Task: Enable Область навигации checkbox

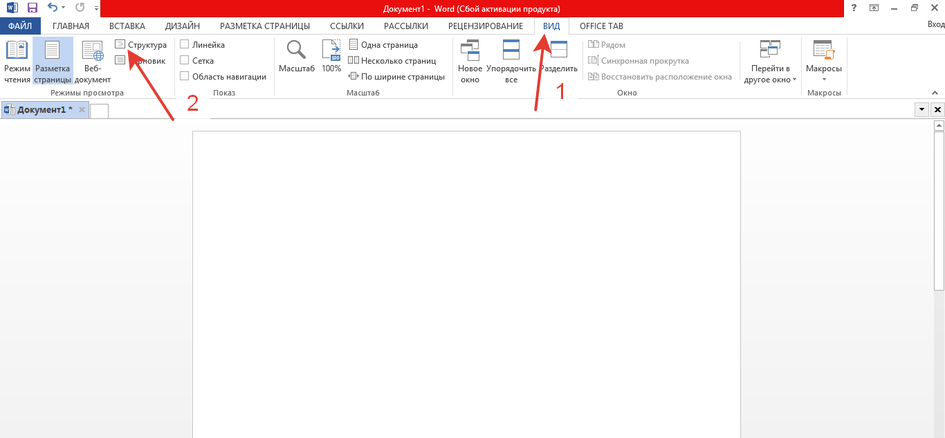Action: 185,77
